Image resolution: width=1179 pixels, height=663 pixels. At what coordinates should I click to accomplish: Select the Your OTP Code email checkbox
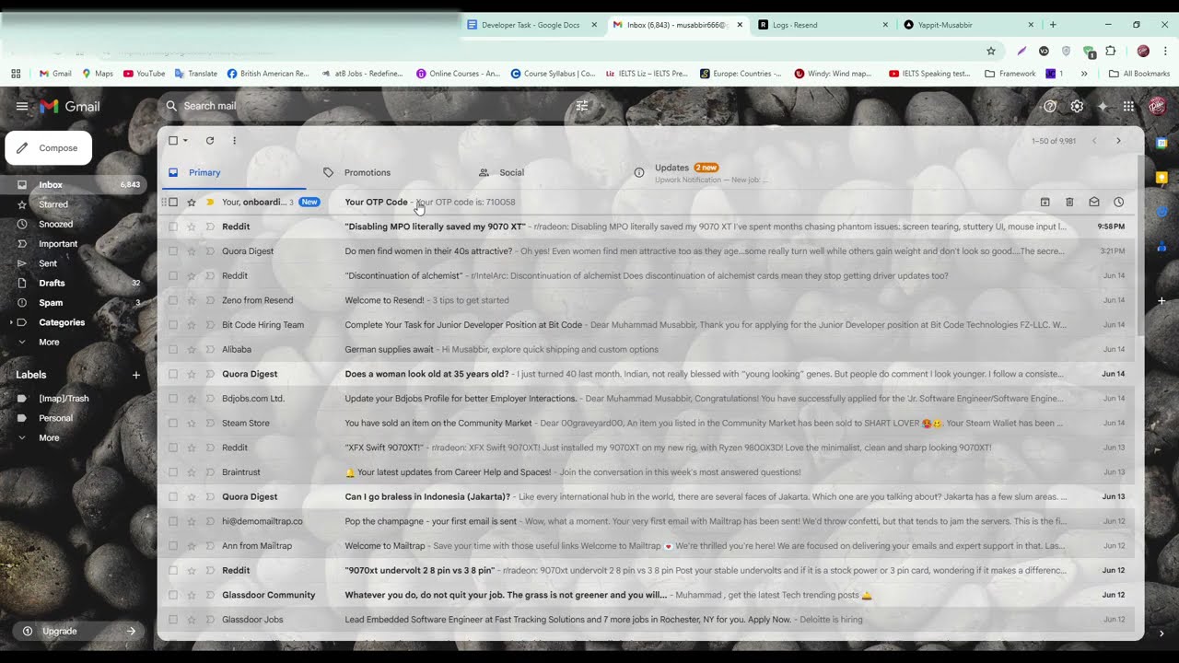(x=173, y=202)
